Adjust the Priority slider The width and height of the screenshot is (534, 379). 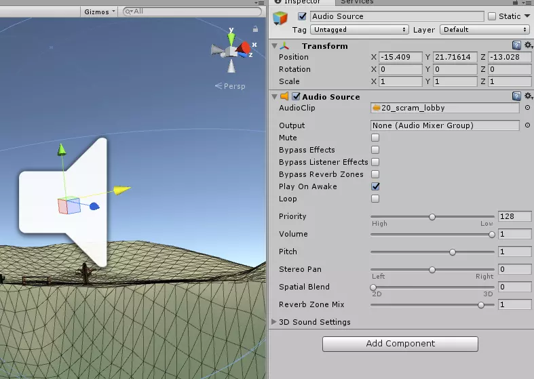tap(432, 217)
